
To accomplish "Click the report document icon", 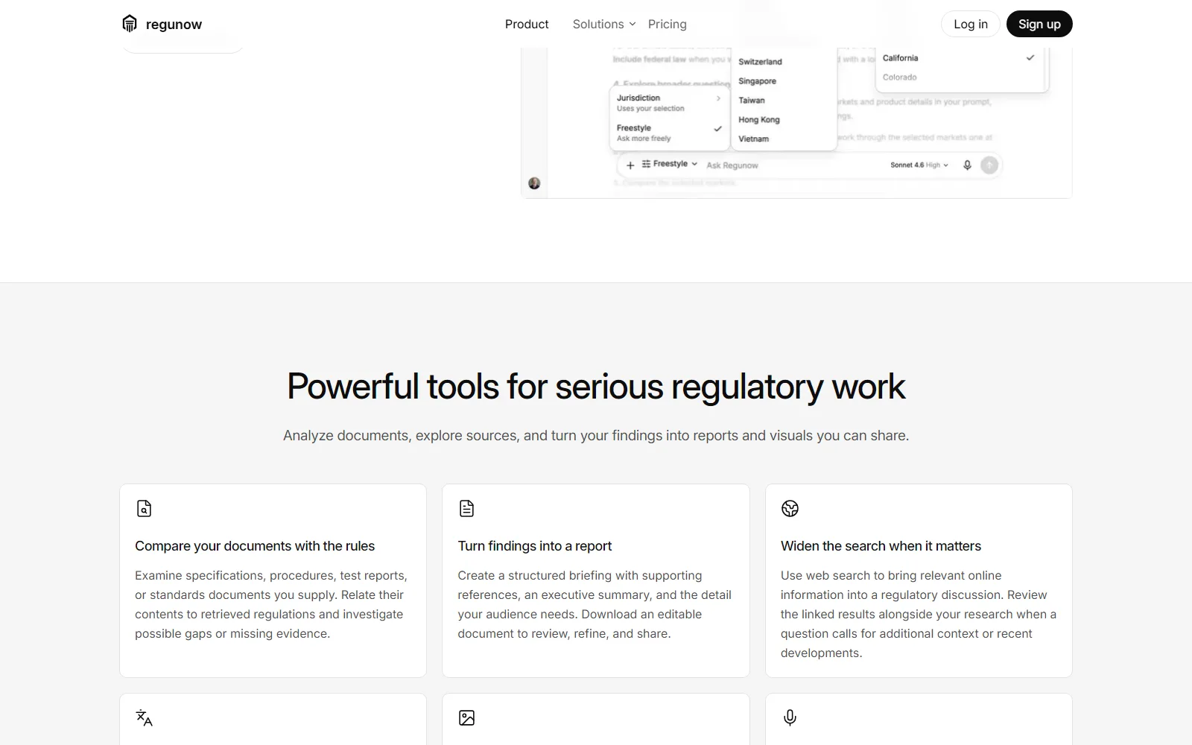I will (x=466, y=508).
